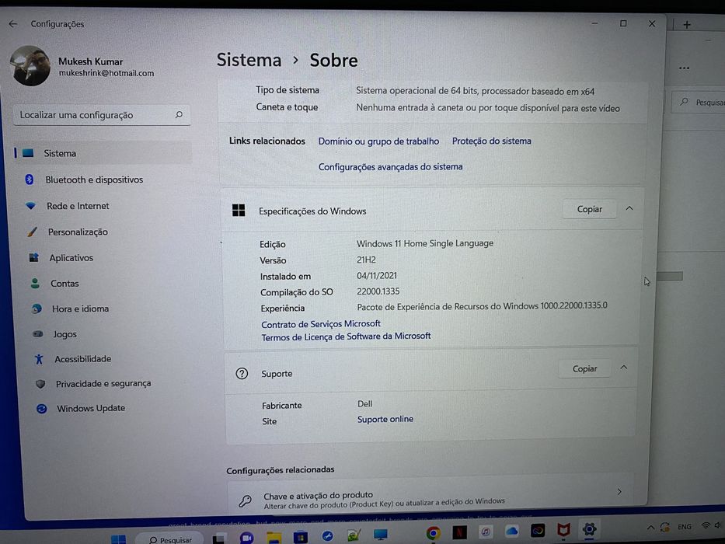This screenshot has width=725, height=544.
Task: Select Sistema in the sidebar
Action: pyautogui.click(x=103, y=153)
